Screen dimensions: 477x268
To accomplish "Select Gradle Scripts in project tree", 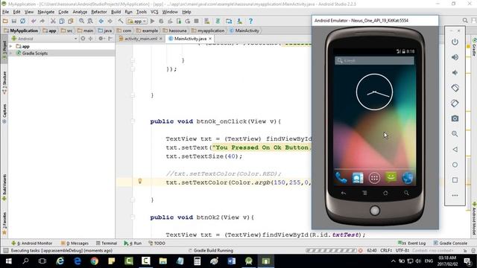I will (35, 53).
